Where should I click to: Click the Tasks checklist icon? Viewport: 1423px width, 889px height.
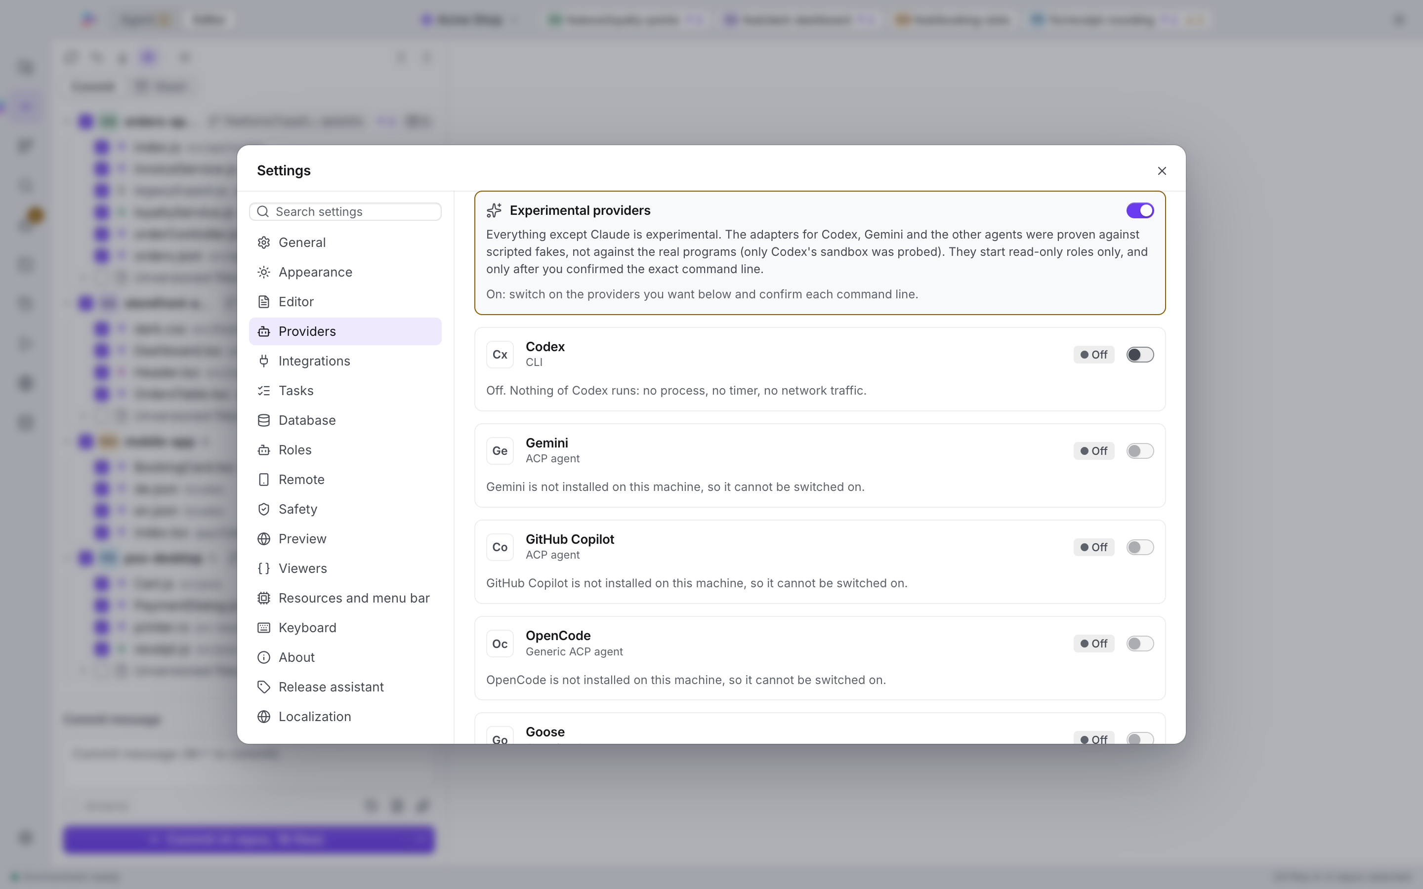tap(264, 390)
